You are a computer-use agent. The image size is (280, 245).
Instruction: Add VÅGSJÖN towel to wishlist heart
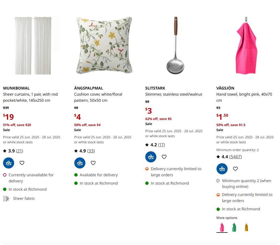tap(235, 169)
